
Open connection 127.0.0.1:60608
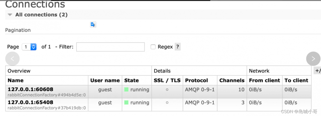point(30,89)
